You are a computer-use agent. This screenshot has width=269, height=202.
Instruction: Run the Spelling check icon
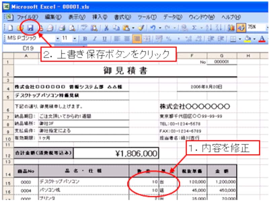[x=84, y=28]
